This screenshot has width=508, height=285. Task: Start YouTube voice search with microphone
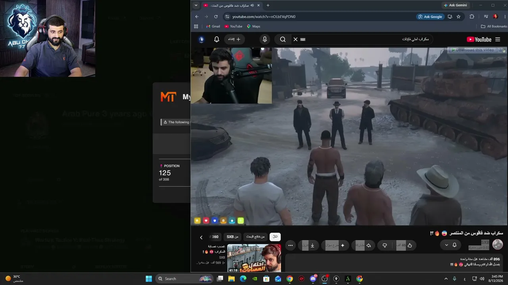click(265, 39)
